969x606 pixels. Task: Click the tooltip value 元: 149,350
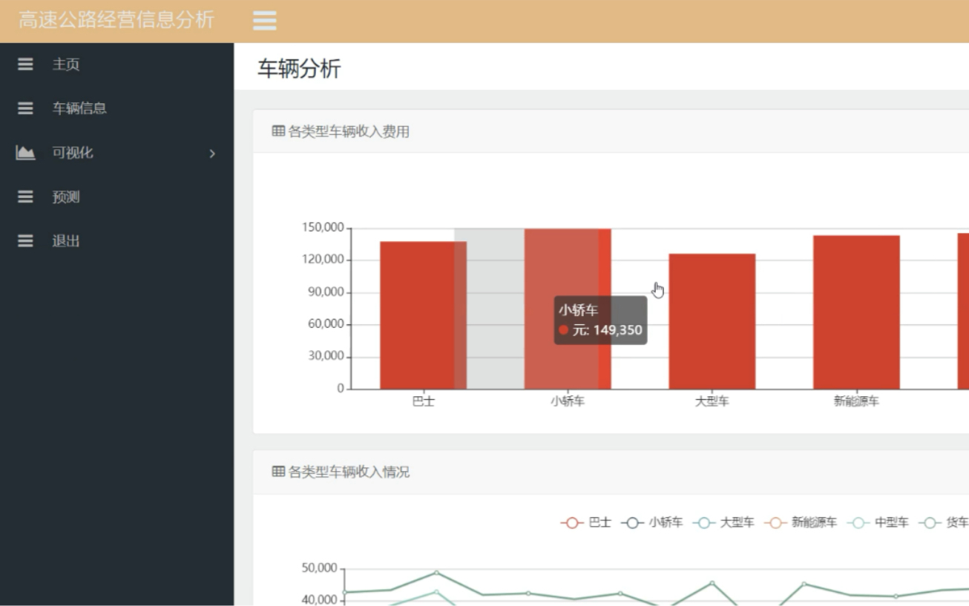click(x=607, y=330)
